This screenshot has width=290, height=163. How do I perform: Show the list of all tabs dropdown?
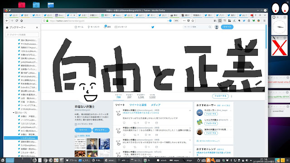[265, 15]
